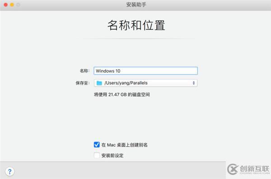This screenshot has width=271, height=179.
Task: Click the 名称 label
Action: pyautogui.click(x=85, y=71)
